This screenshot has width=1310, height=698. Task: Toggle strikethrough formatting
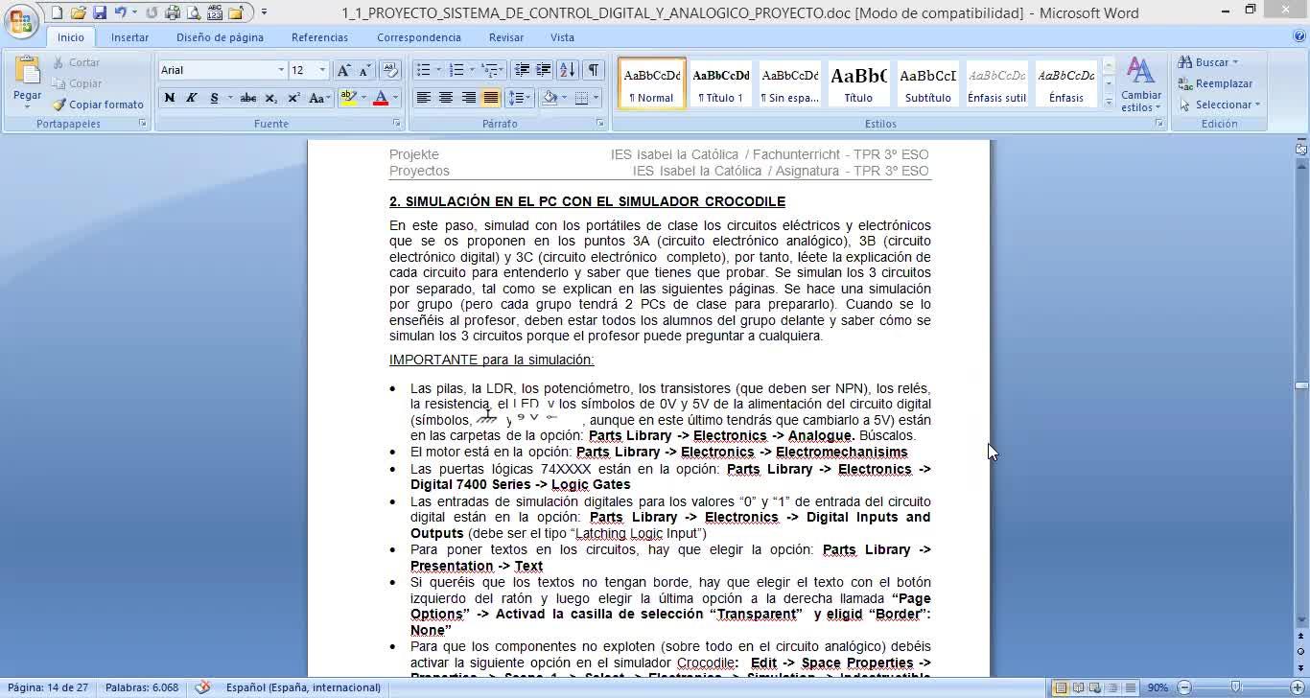[x=248, y=98]
